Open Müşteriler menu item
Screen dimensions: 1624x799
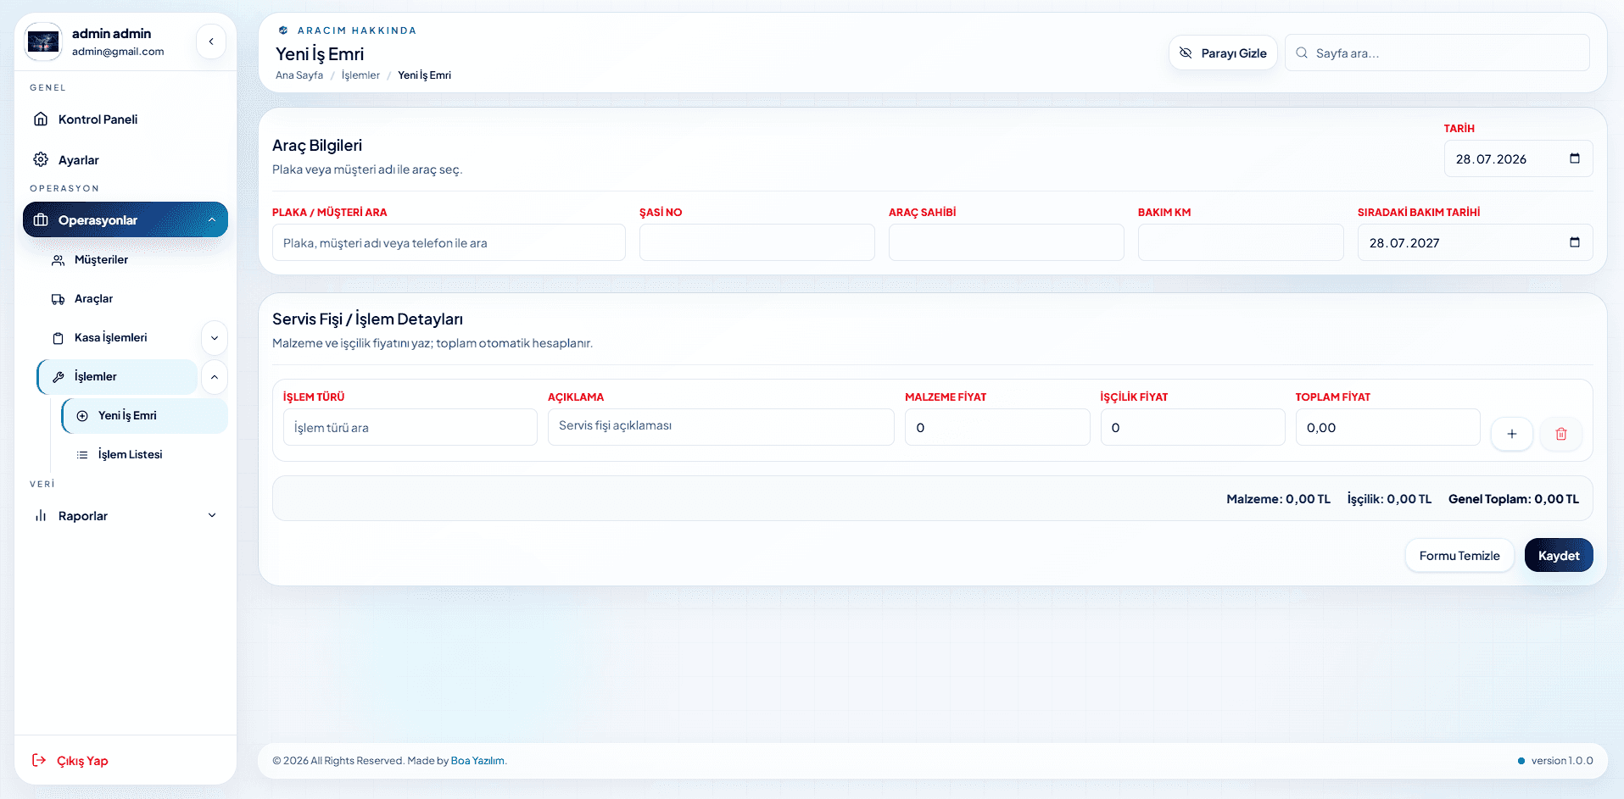(x=101, y=259)
